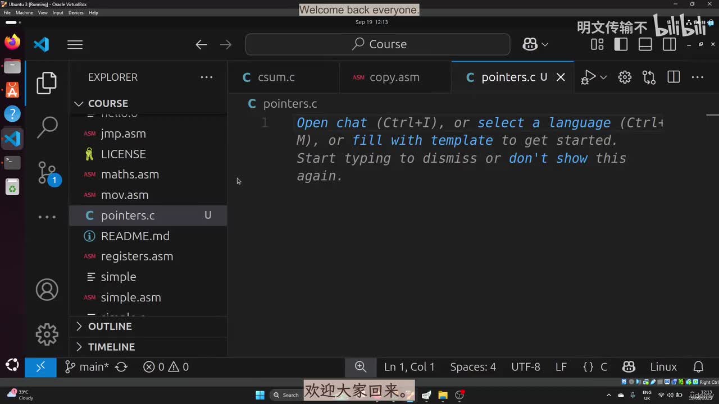Open the Copilot chat icon in the title bar
Viewport: 719px width, 404px height.
(530, 44)
